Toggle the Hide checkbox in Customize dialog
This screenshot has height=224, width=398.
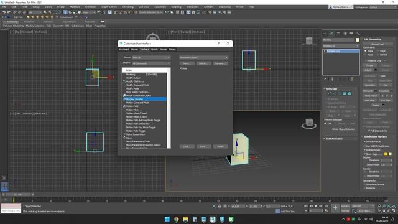[181, 68]
